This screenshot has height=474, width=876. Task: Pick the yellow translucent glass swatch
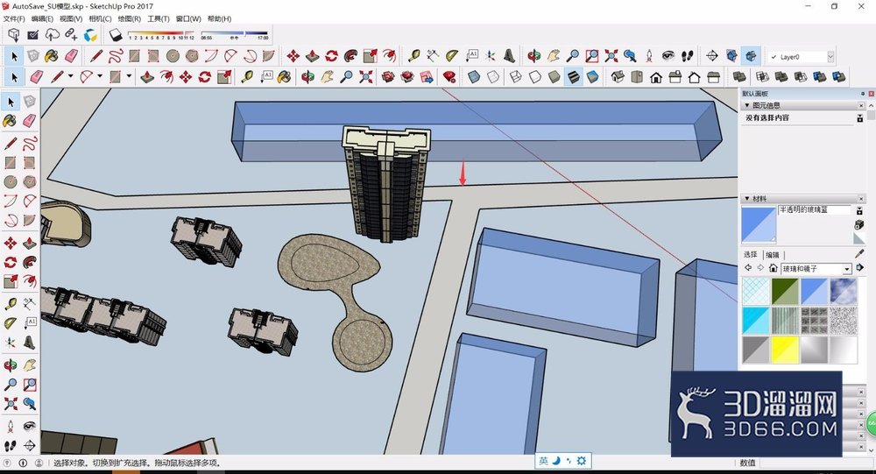785,350
